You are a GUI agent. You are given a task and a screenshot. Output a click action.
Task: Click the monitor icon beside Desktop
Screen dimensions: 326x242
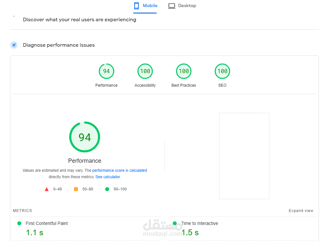[x=172, y=6]
